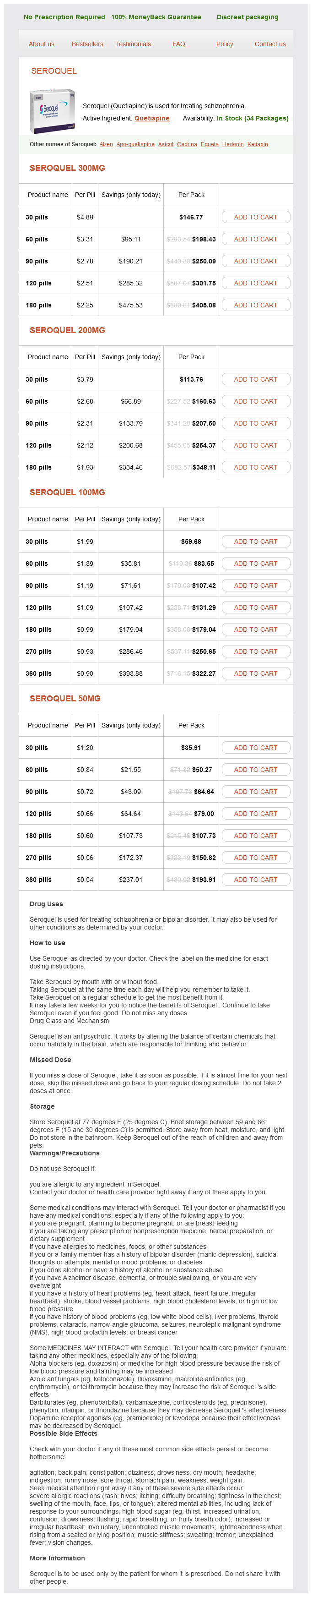Viewport: 312px width, 1597px height.
Task: Click the Quetiapine active ingredient link
Action: pos(152,118)
